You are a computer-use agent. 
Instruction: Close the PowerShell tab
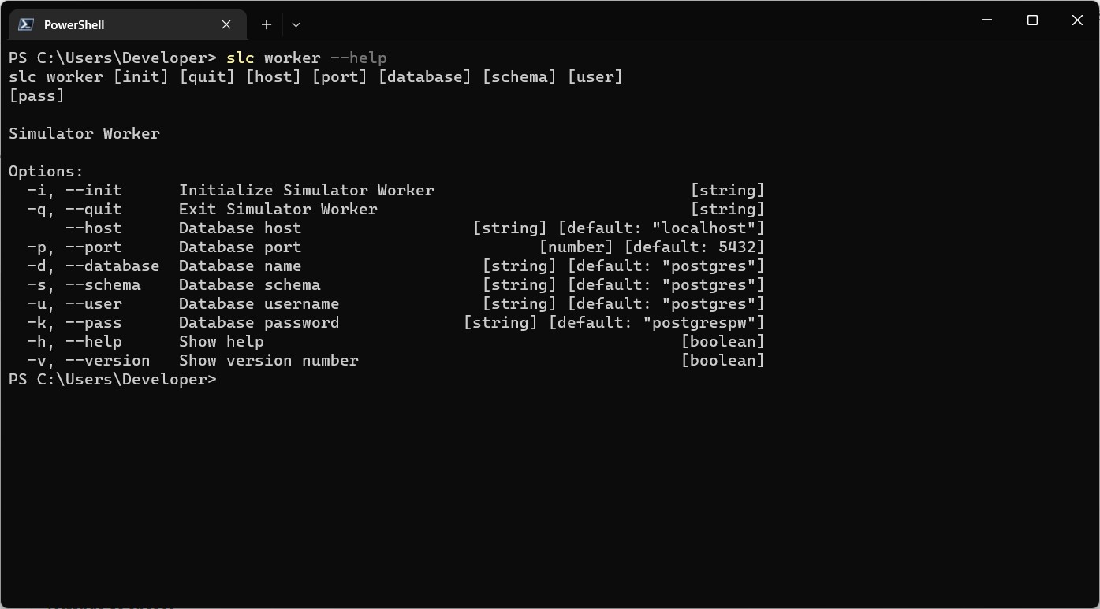point(226,24)
